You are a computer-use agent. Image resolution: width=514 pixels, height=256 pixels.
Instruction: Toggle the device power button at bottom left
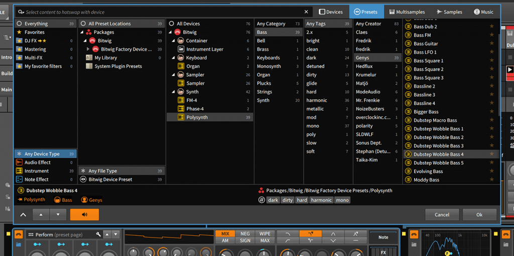point(19,234)
